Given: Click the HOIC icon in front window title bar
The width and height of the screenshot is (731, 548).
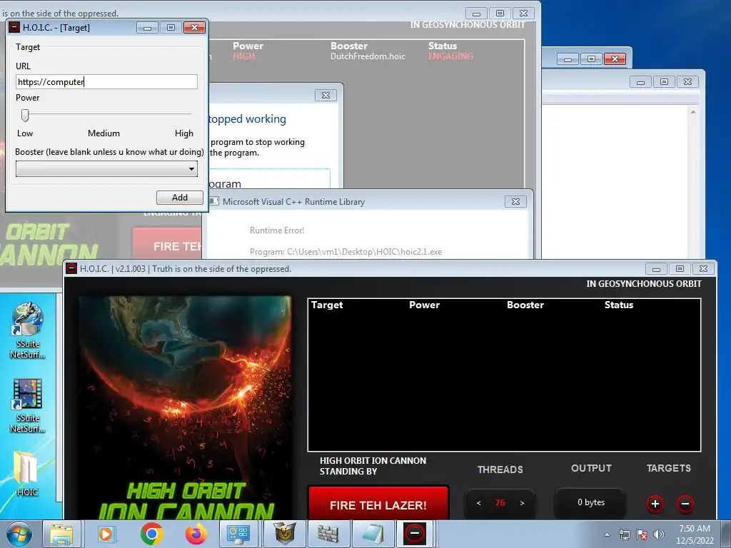Looking at the screenshot, I should coord(71,268).
